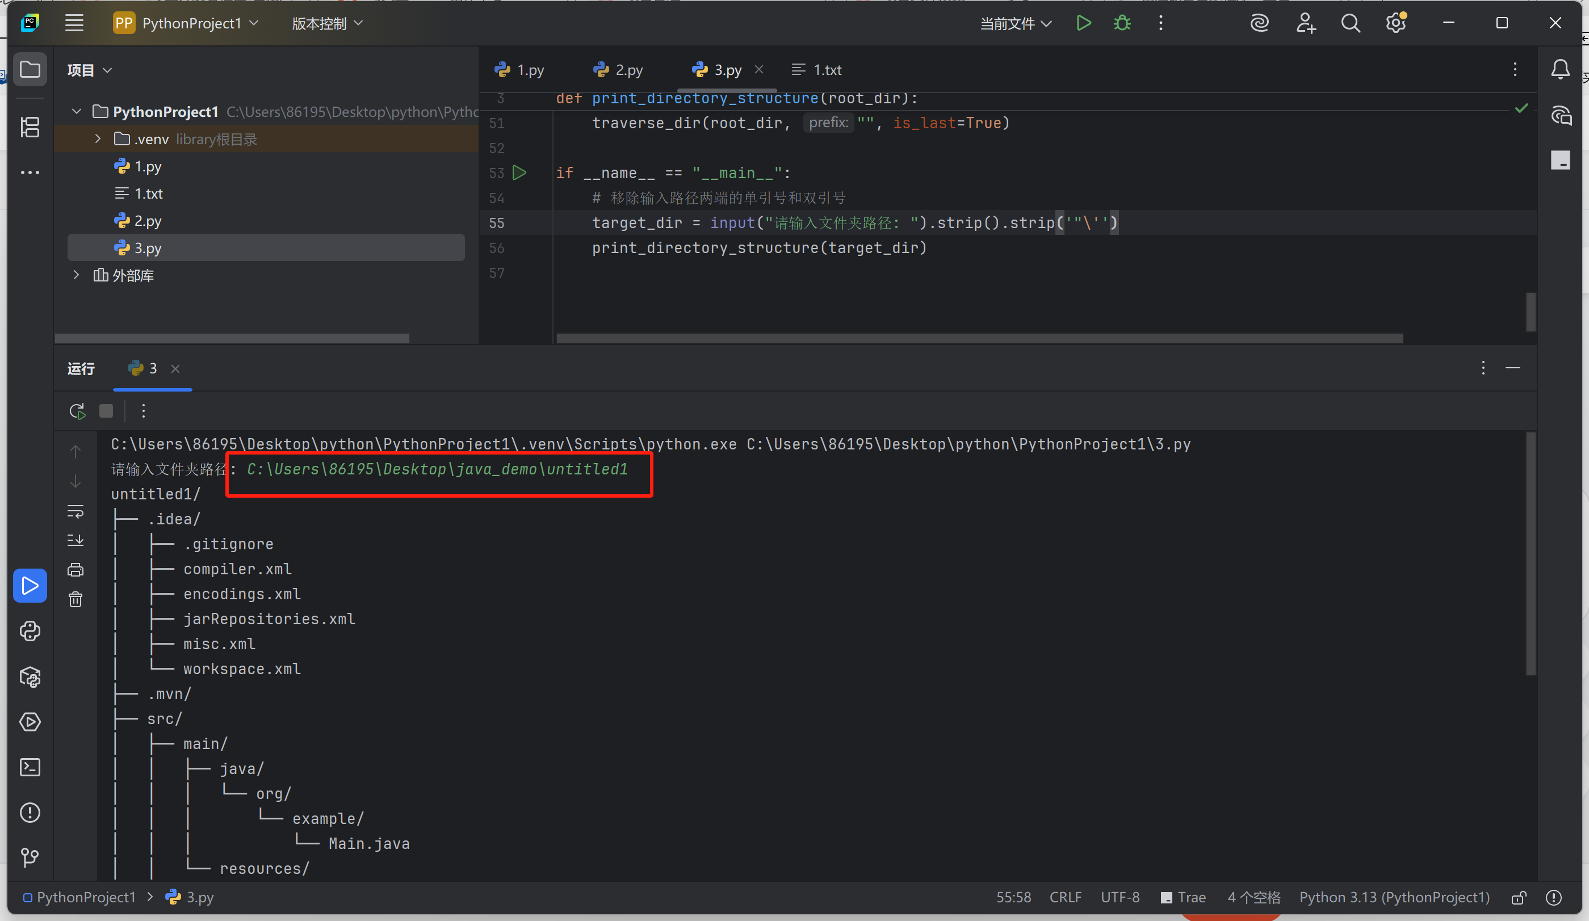The image size is (1589, 921).
Task: Open the Python Packages tool window
Action: (x=30, y=677)
